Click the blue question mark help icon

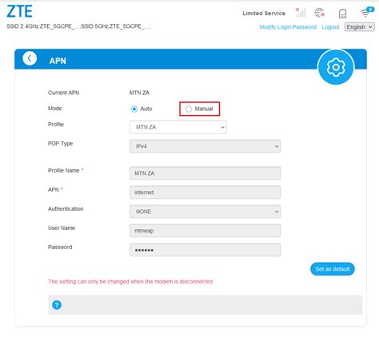tap(57, 305)
